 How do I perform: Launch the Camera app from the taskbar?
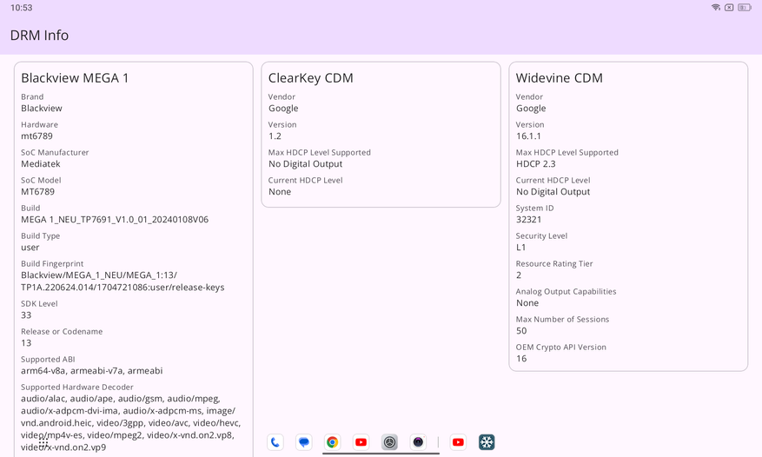coord(419,442)
